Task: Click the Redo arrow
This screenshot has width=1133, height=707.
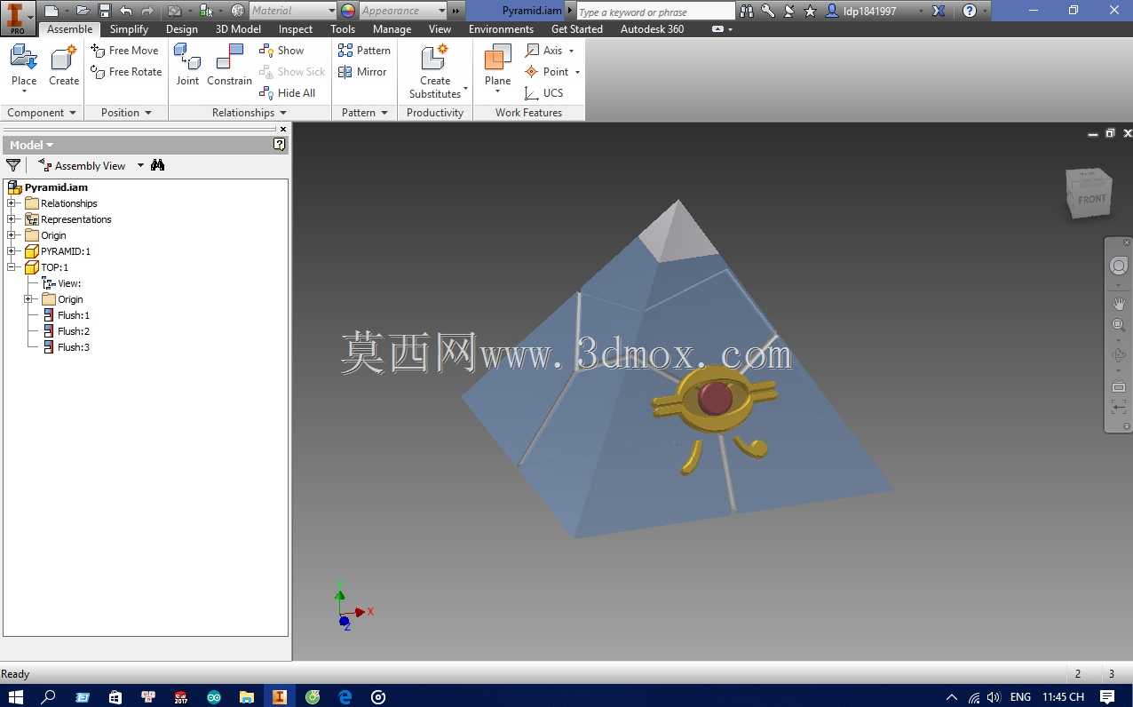Action: [147, 11]
